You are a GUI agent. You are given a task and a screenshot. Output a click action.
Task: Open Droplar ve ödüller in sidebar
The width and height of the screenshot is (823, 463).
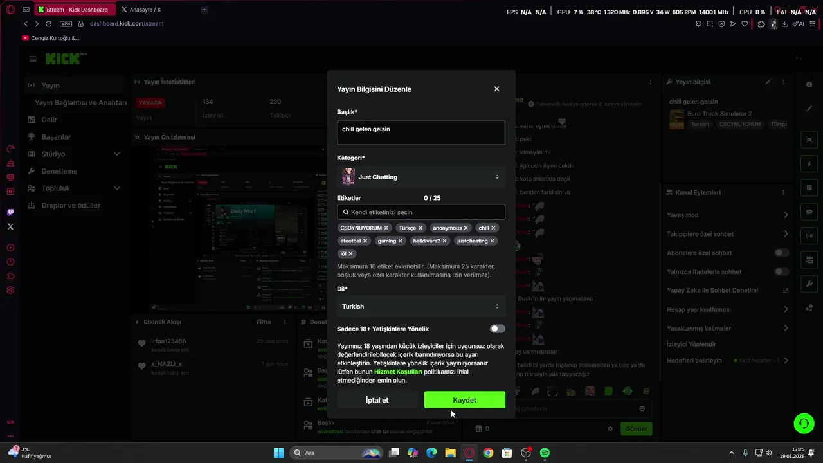75,206
